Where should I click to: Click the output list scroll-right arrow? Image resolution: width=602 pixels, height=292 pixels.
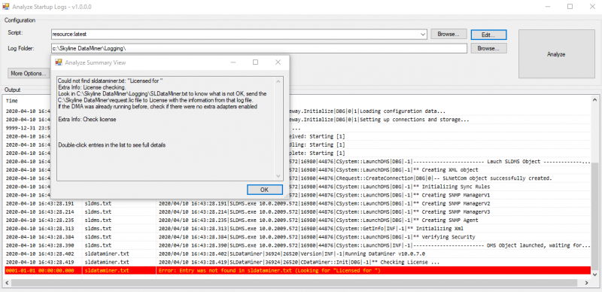tap(586, 283)
